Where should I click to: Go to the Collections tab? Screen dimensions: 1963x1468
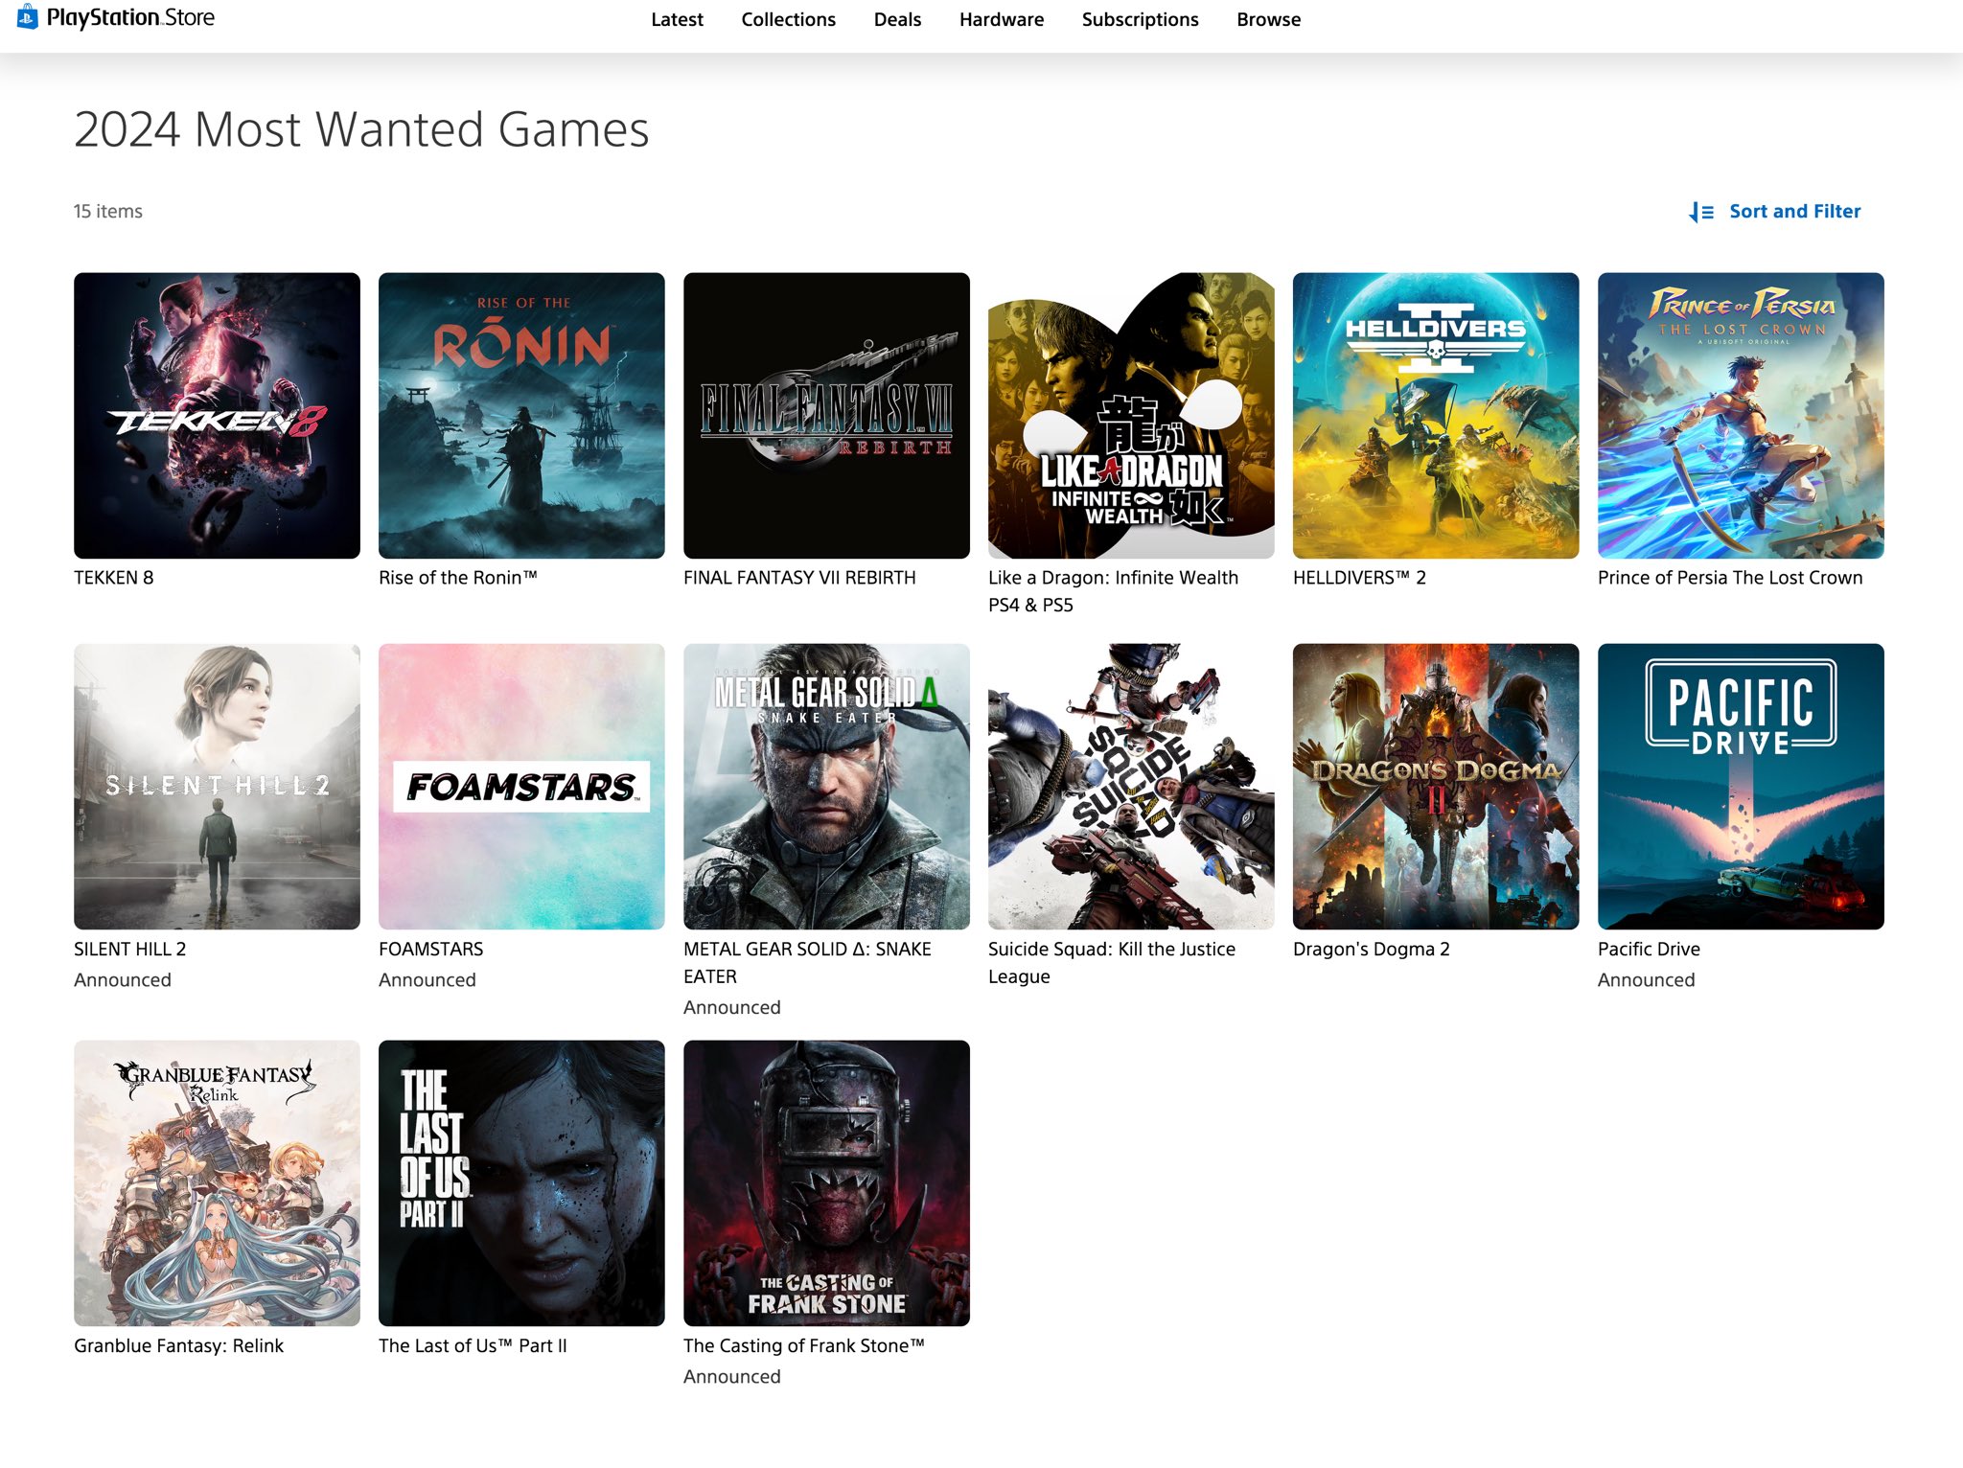pyautogui.click(x=788, y=19)
